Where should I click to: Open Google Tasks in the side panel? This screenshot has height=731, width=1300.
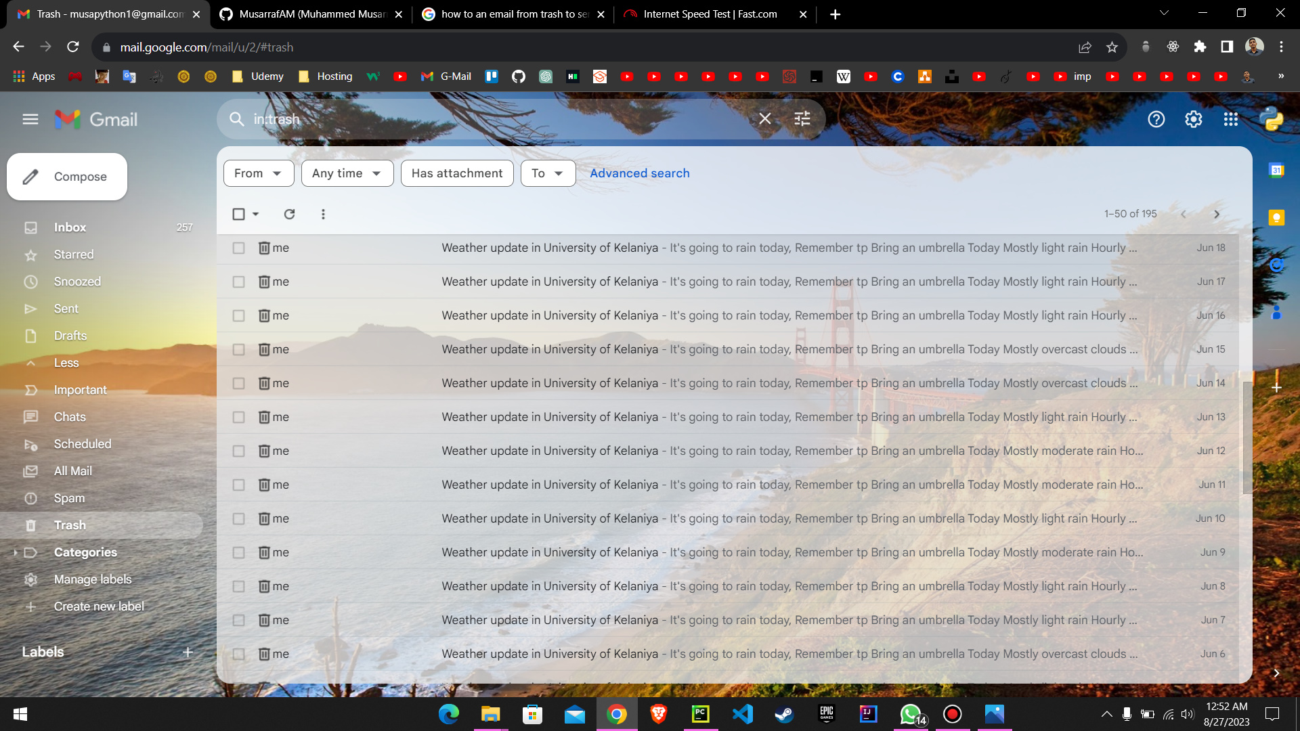coord(1277,265)
